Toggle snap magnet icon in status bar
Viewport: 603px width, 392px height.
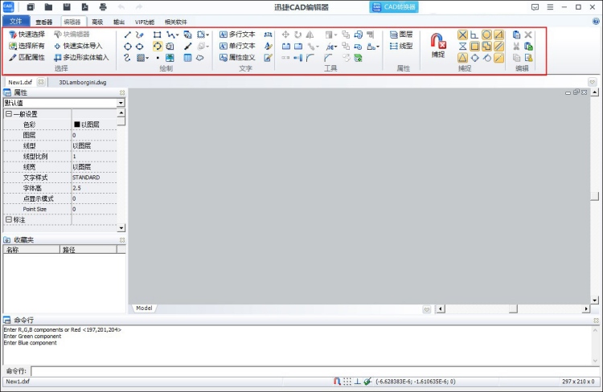[x=337, y=382]
